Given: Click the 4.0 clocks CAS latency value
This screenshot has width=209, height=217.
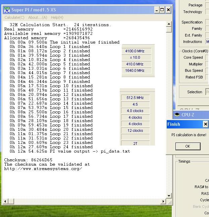Looking at the screenshot, I should pyautogui.click(x=135, y=111).
